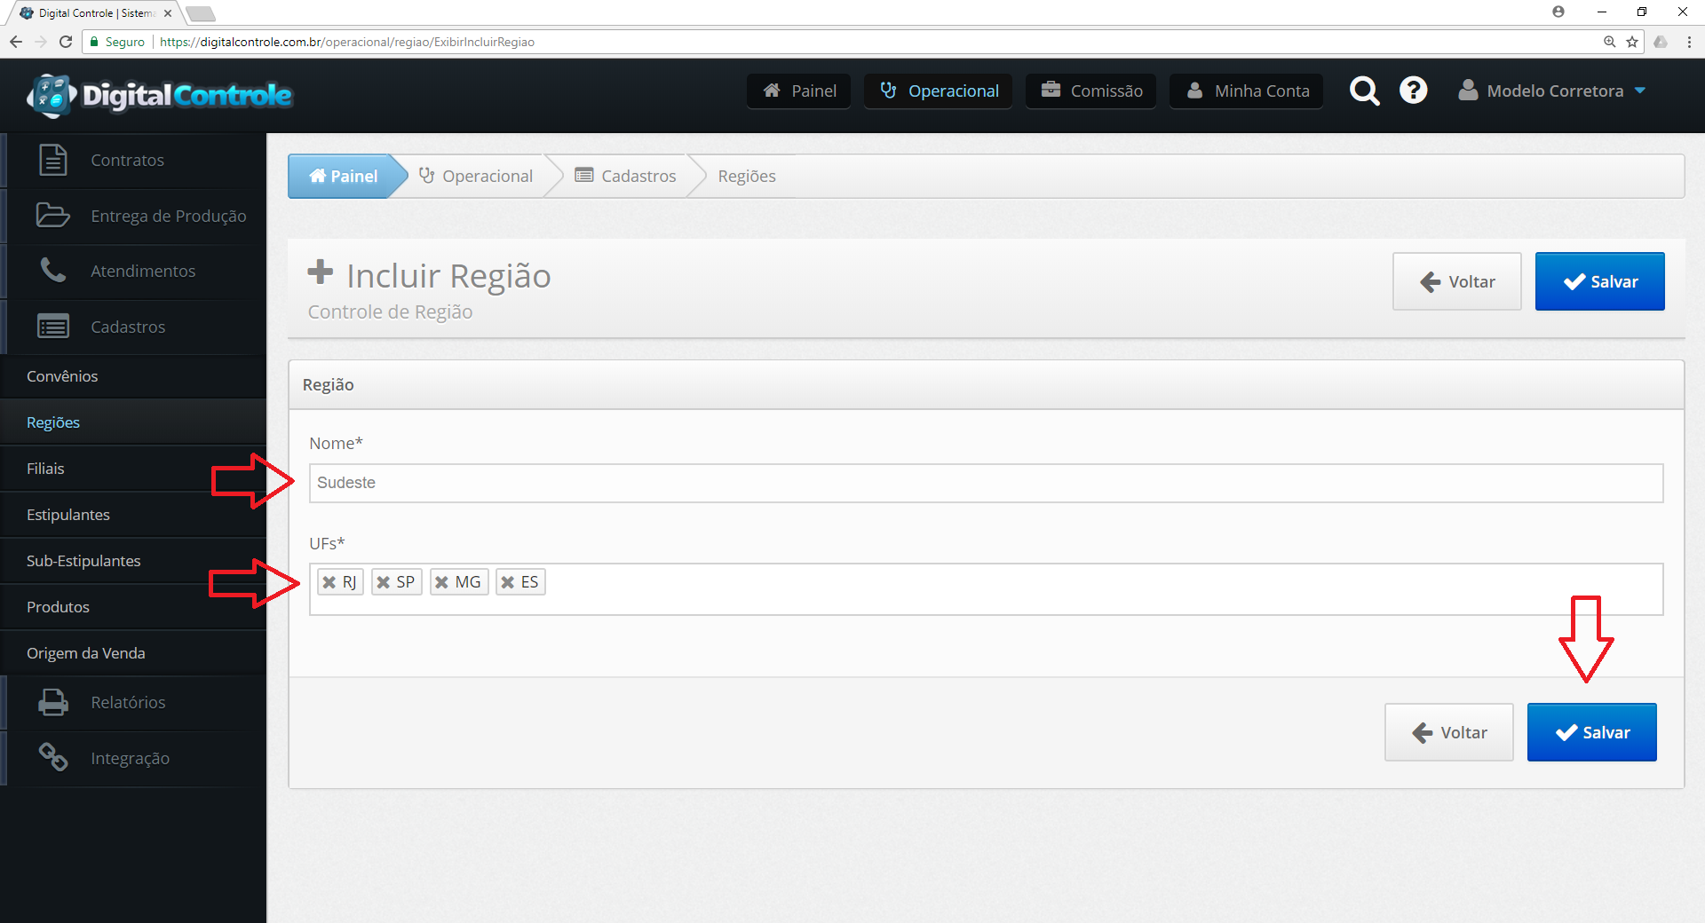The image size is (1705, 923).
Task: Open Atendimentos text in sidebar
Action: coord(143,271)
